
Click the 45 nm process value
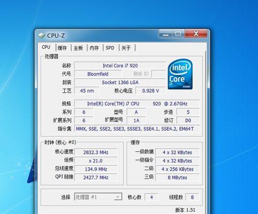pos(87,91)
